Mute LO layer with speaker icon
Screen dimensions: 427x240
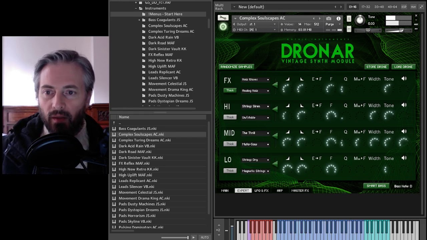pos(404,158)
